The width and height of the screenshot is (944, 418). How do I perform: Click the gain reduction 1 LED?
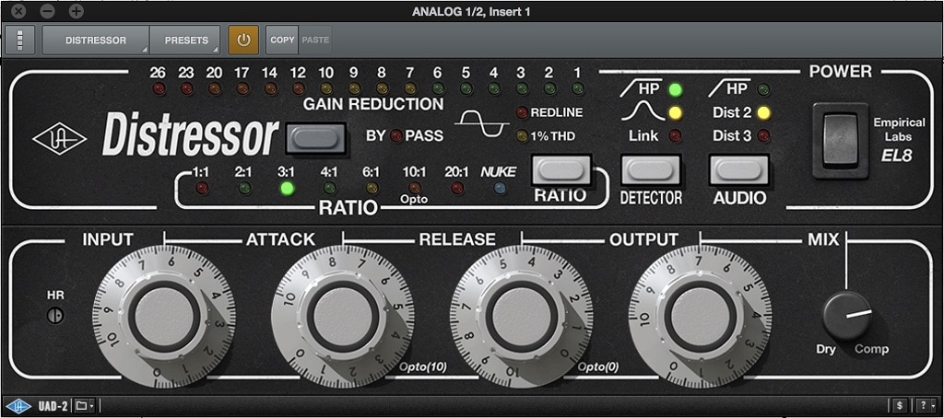pos(577,89)
